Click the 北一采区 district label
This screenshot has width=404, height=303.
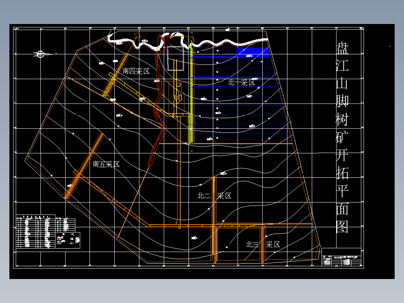242,82
